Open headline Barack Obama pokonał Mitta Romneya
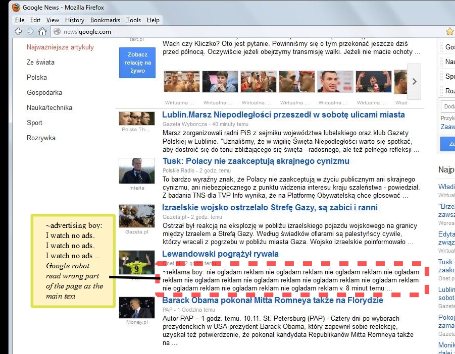 click(273, 300)
